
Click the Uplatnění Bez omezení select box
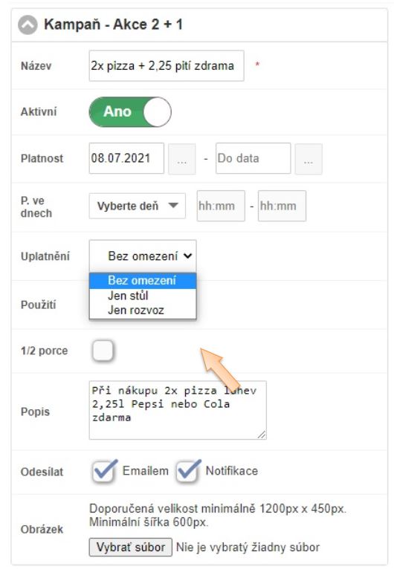(x=143, y=256)
